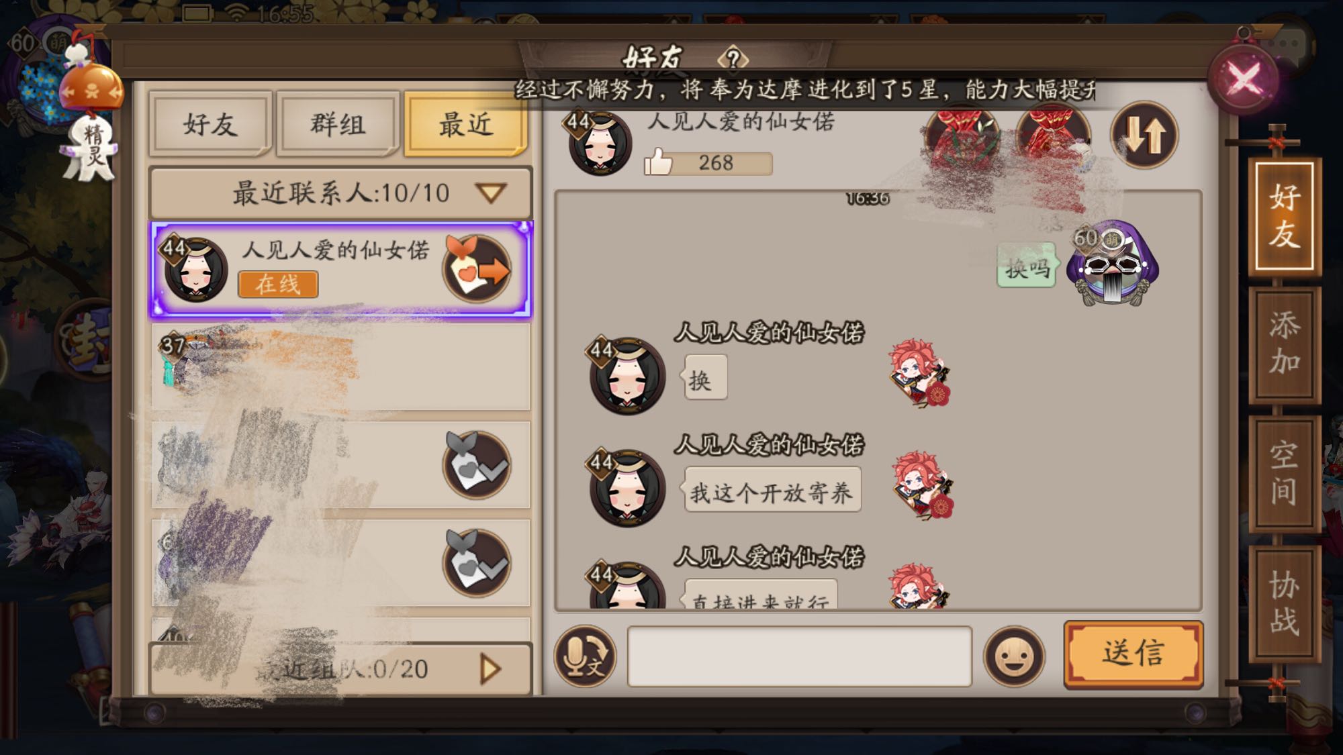The width and height of the screenshot is (1343, 755).
Task: Switch to the 好友 tab in the left panel
Action: (x=210, y=125)
